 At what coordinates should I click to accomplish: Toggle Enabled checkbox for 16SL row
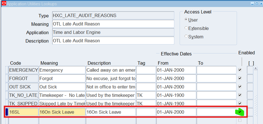[240, 112]
